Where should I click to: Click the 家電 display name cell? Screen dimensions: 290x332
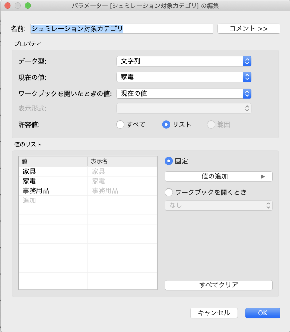(x=122, y=181)
